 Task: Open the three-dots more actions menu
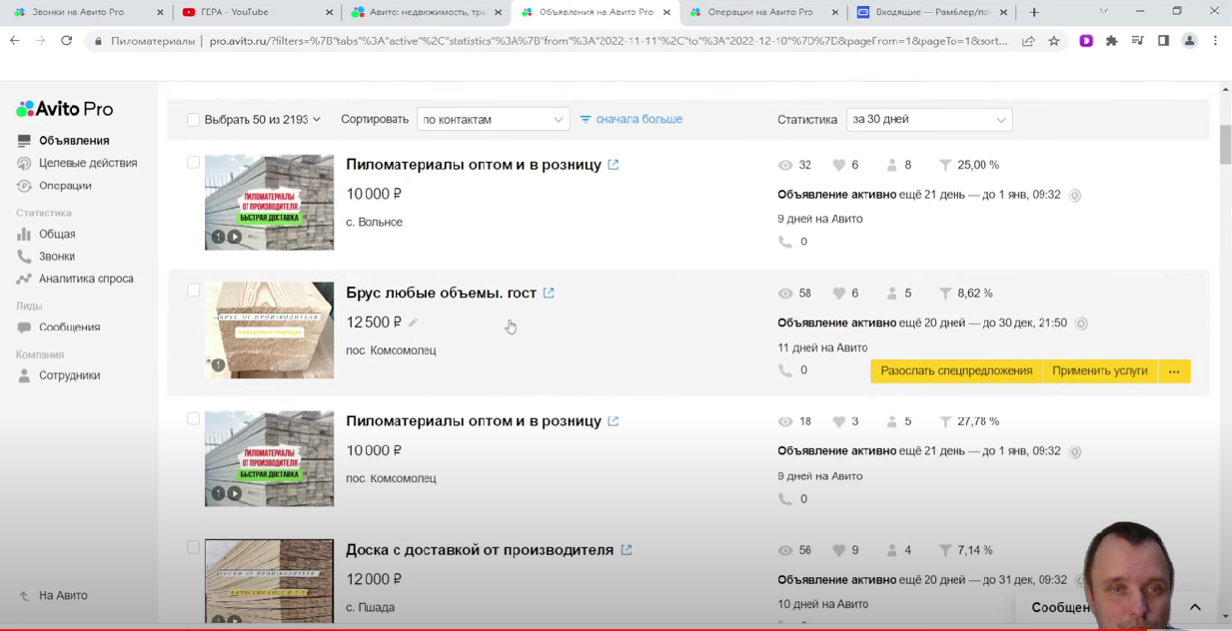(1174, 371)
